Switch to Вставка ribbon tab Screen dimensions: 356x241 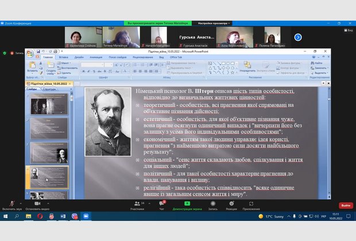(x=63, y=57)
